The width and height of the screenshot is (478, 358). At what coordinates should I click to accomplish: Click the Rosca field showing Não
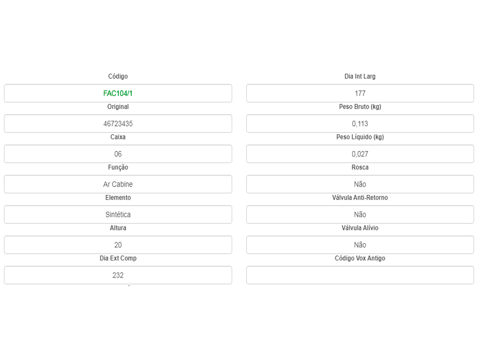pyautogui.click(x=360, y=184)
